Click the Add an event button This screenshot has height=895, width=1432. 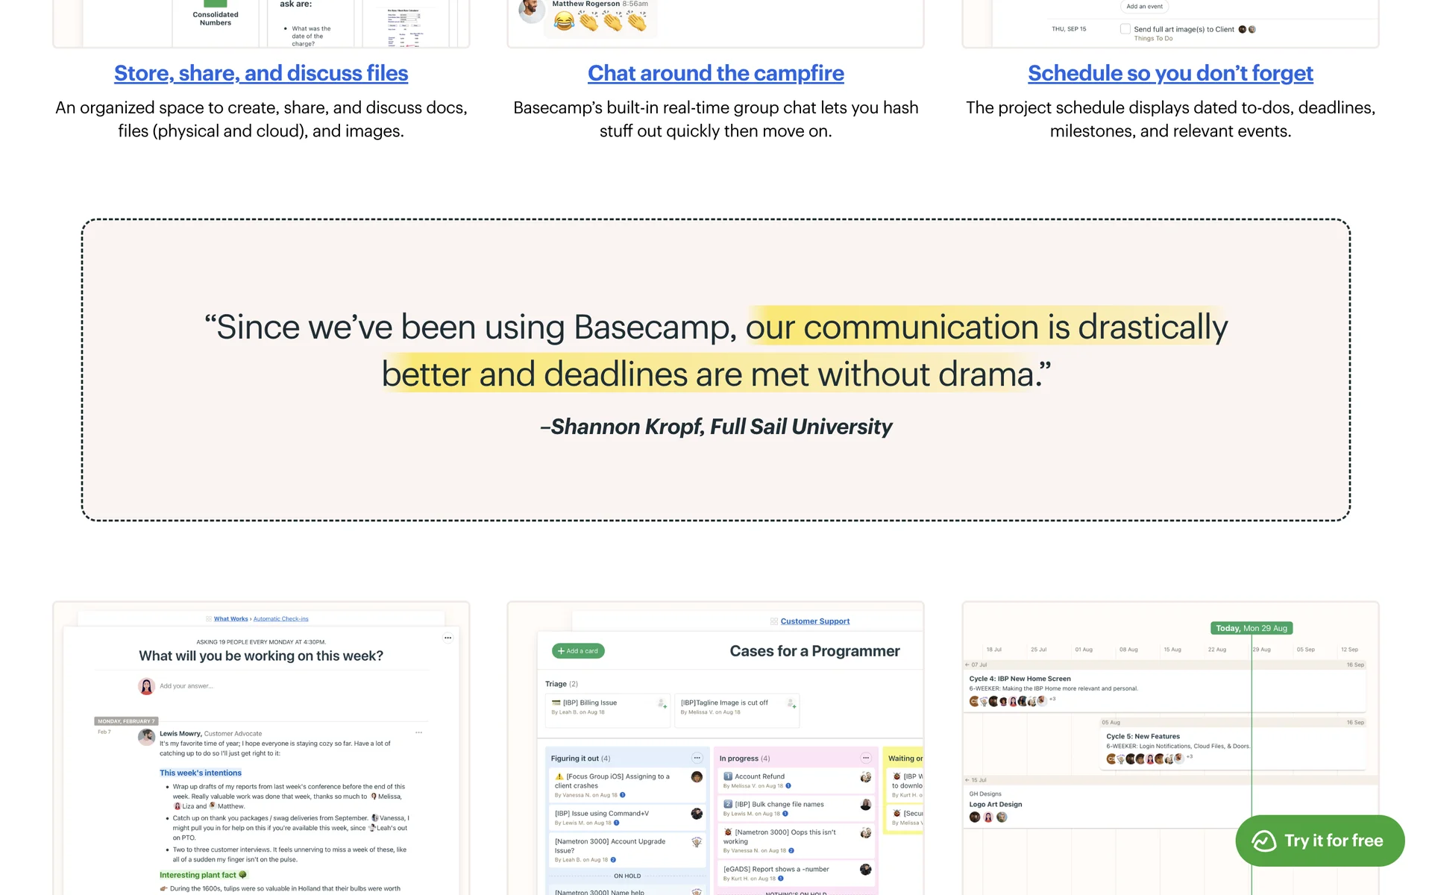pyautogui.click(x=1144, y=6)
